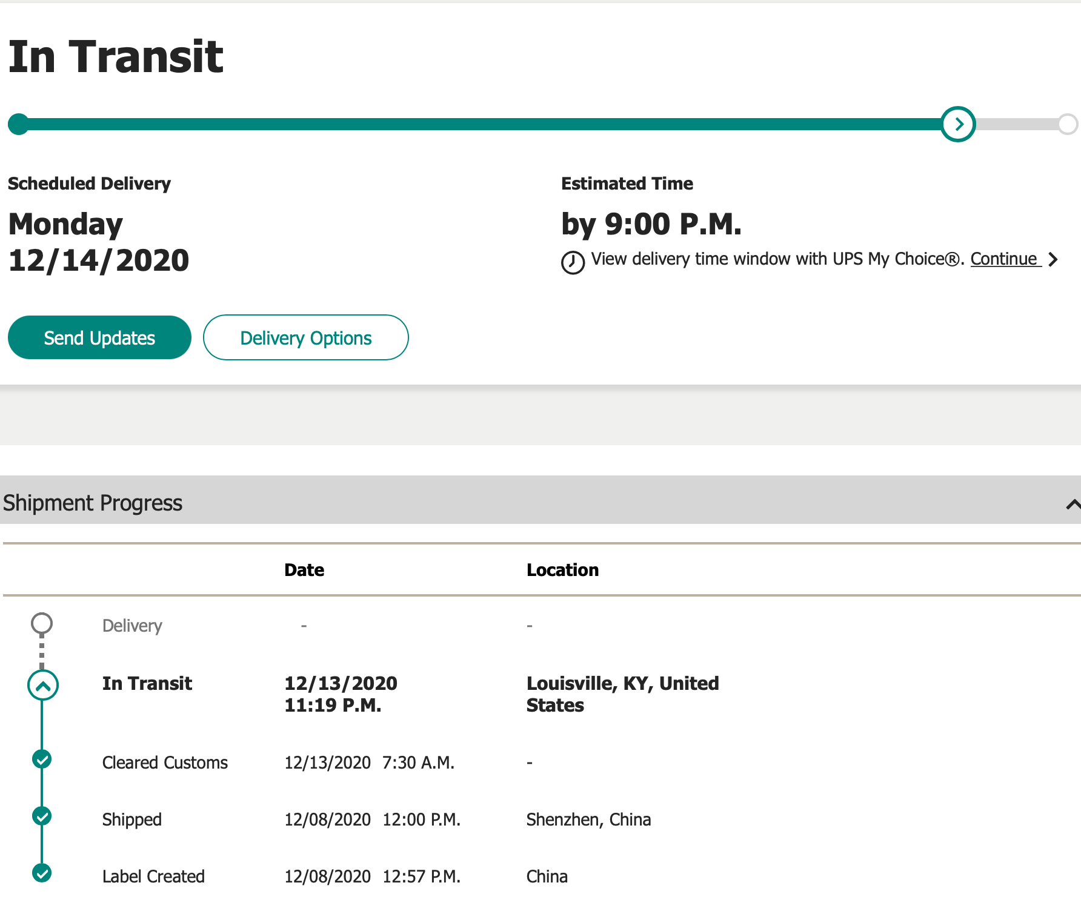Select the In Transit row label
The height and width of the screenshot is (897, 1081).
click(x=147, y=683)
